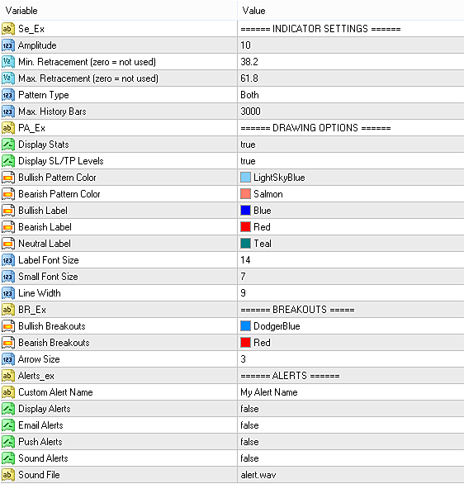Toggle Display SL/TP Levels true value
This screenshot has width=464, height=484.
point(351,161)
